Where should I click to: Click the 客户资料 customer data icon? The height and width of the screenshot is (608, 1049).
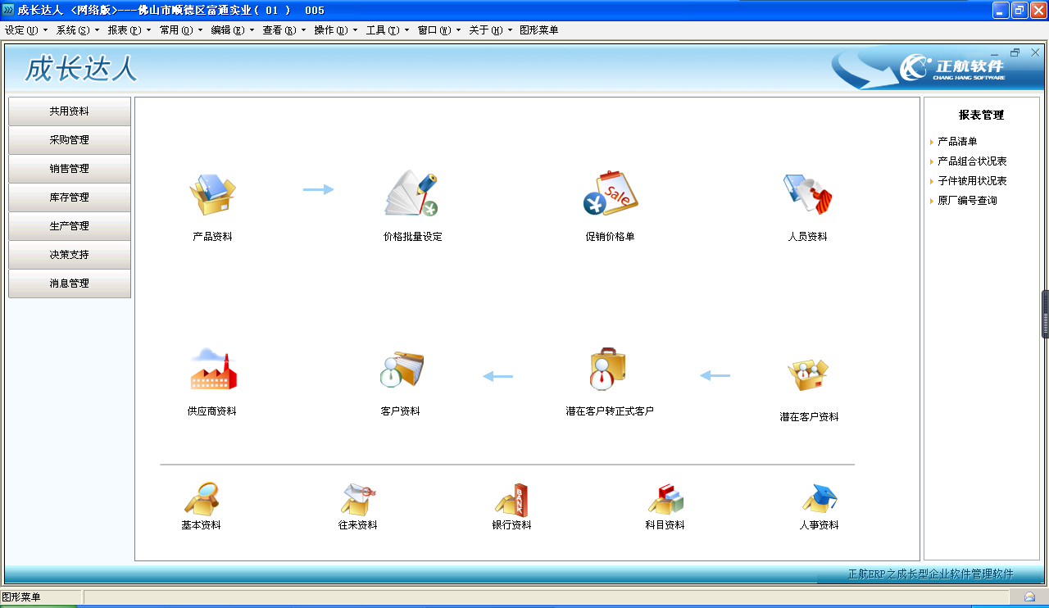click(x=401, y=370)
